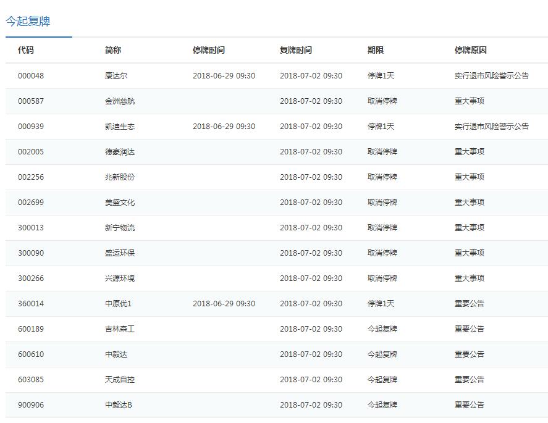Click the 停牌时间 column header
Viewport: 548px width, 423px height.
209,51
